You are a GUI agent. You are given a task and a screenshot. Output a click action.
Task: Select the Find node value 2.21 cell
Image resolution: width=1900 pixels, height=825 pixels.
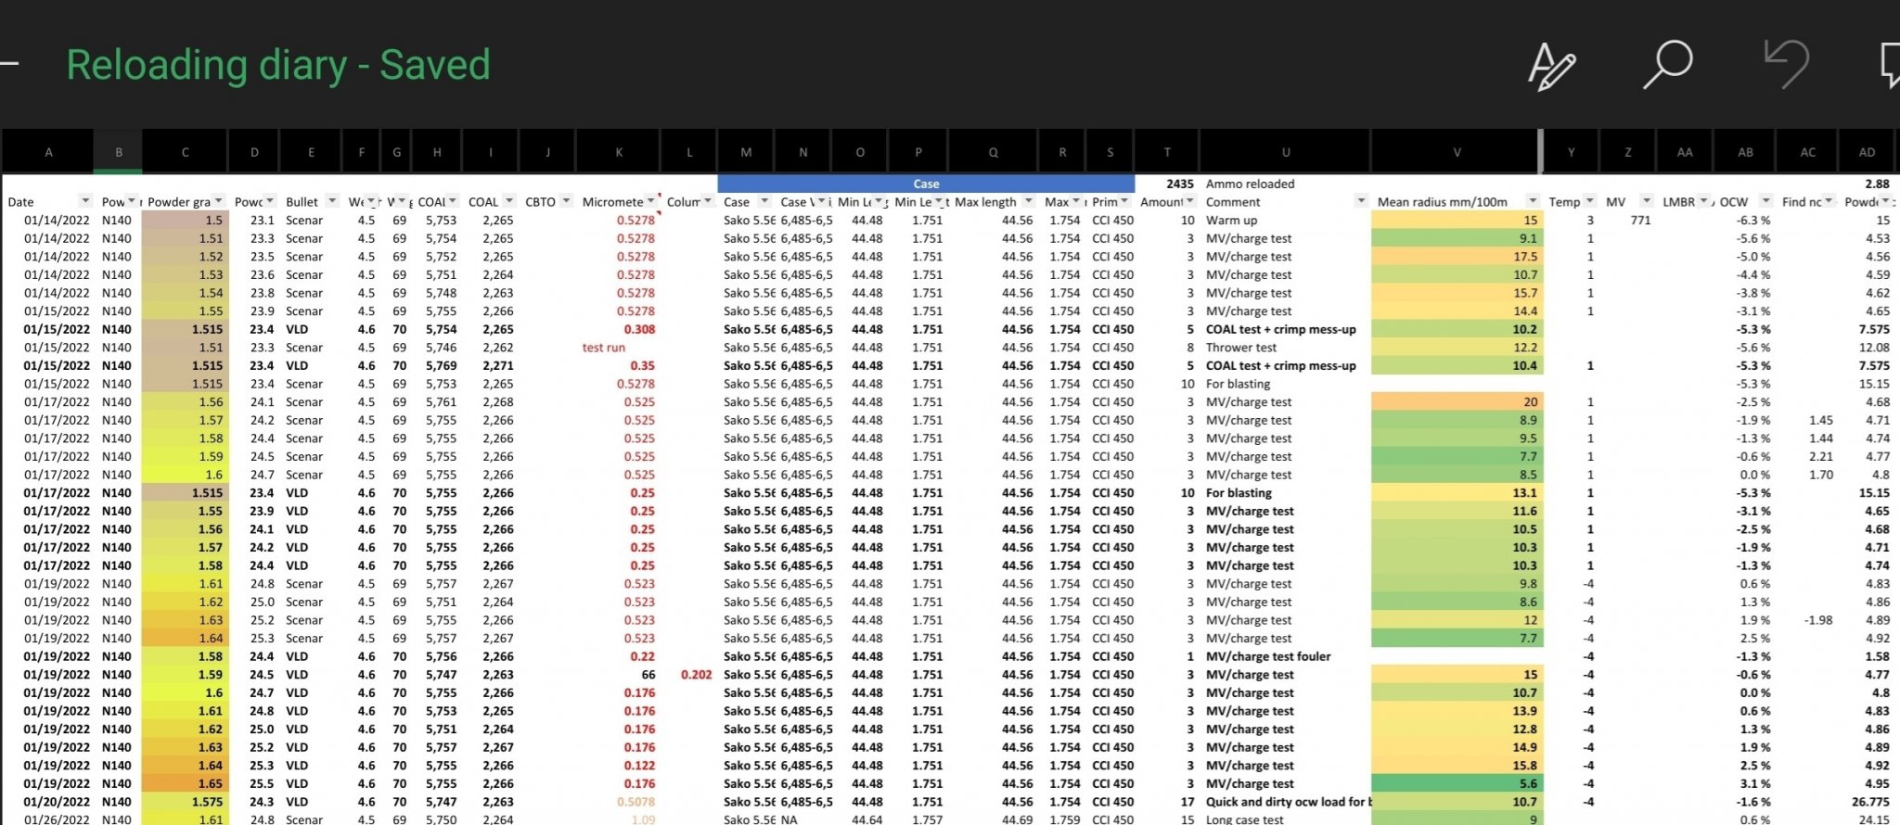point(1807,456)
